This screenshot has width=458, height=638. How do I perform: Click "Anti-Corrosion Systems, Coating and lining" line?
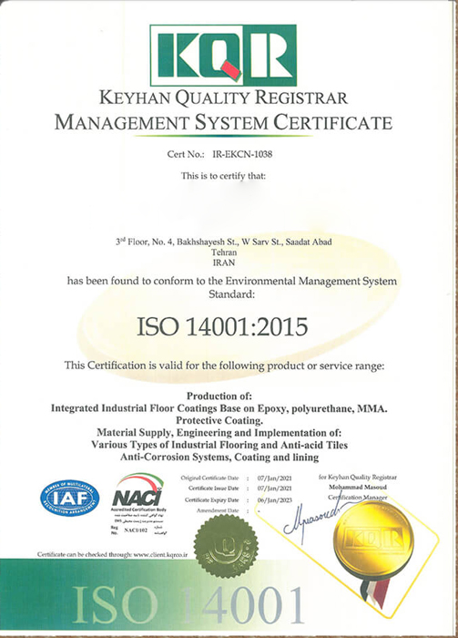(x=219, y=457)
